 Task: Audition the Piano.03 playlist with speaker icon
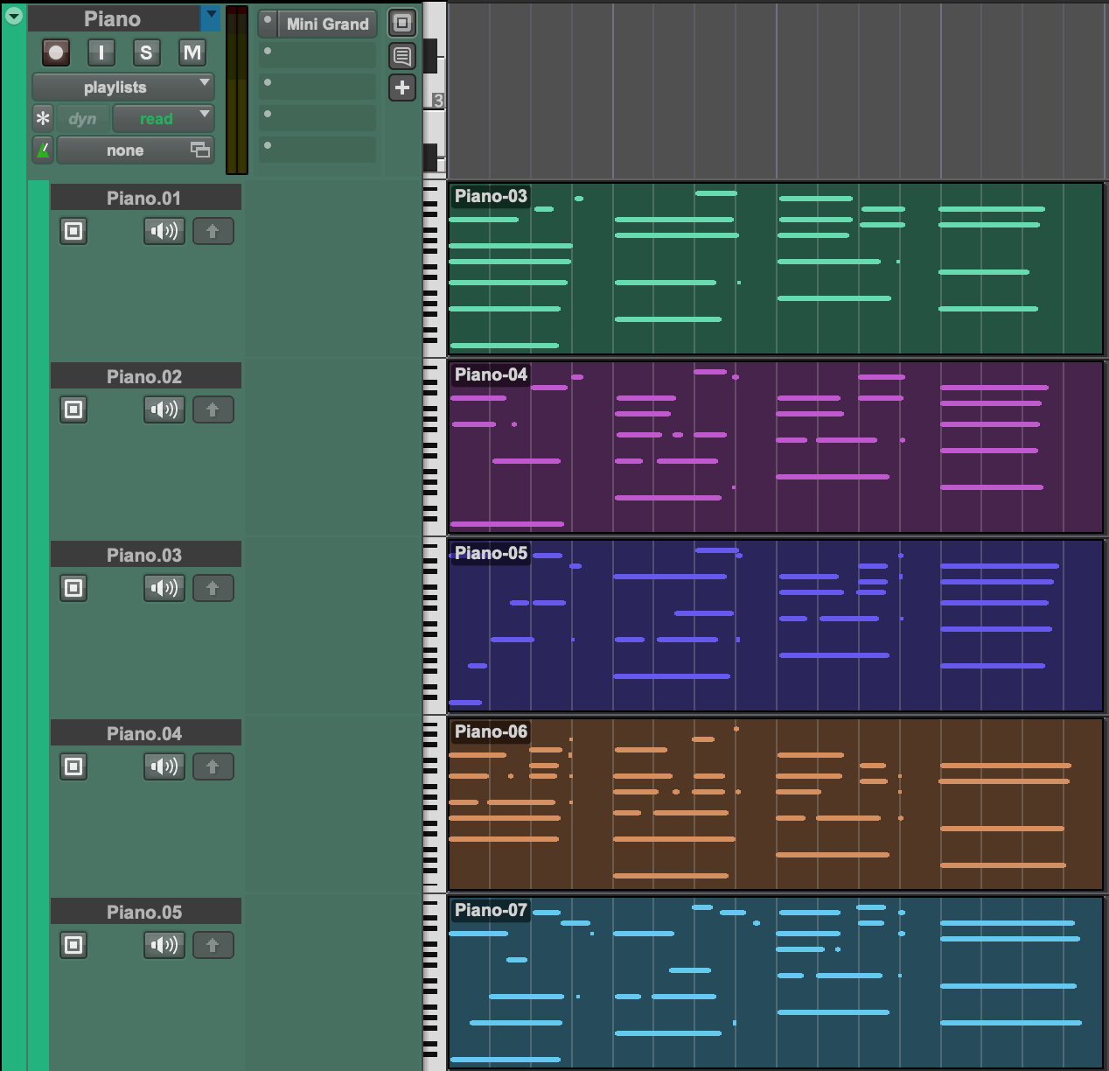click(x=164, y=588)
